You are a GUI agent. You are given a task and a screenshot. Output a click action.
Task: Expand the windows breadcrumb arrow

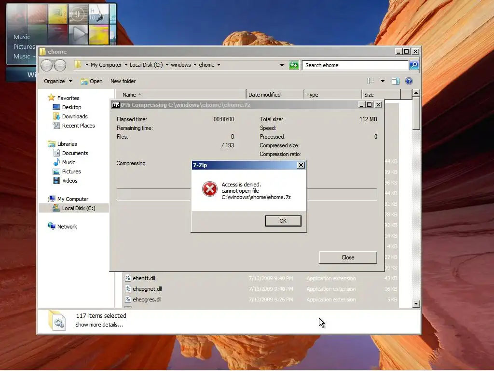(195, 65)
